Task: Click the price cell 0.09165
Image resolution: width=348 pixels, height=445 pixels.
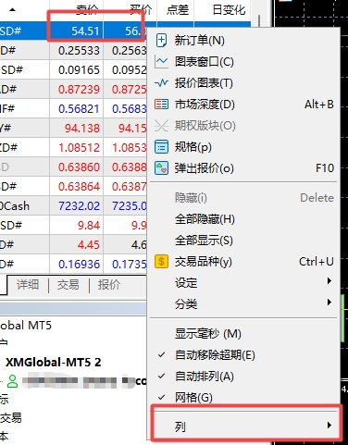Action: click(x=76, y=70)
